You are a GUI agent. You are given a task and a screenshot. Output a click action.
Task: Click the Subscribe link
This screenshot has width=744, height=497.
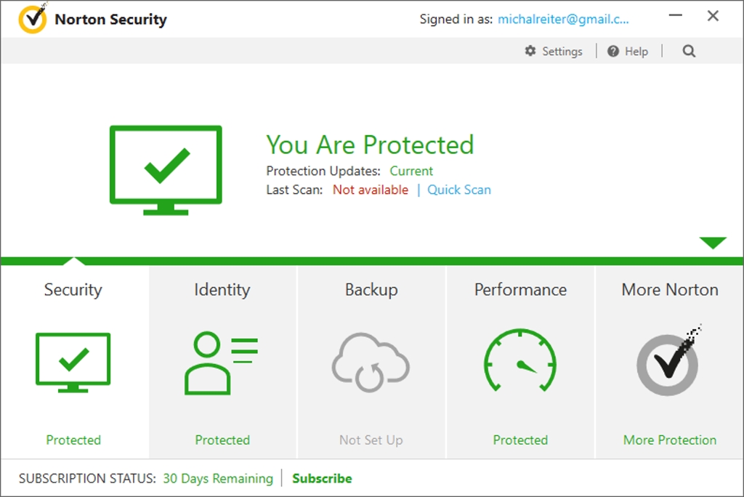tap(322, 478)
